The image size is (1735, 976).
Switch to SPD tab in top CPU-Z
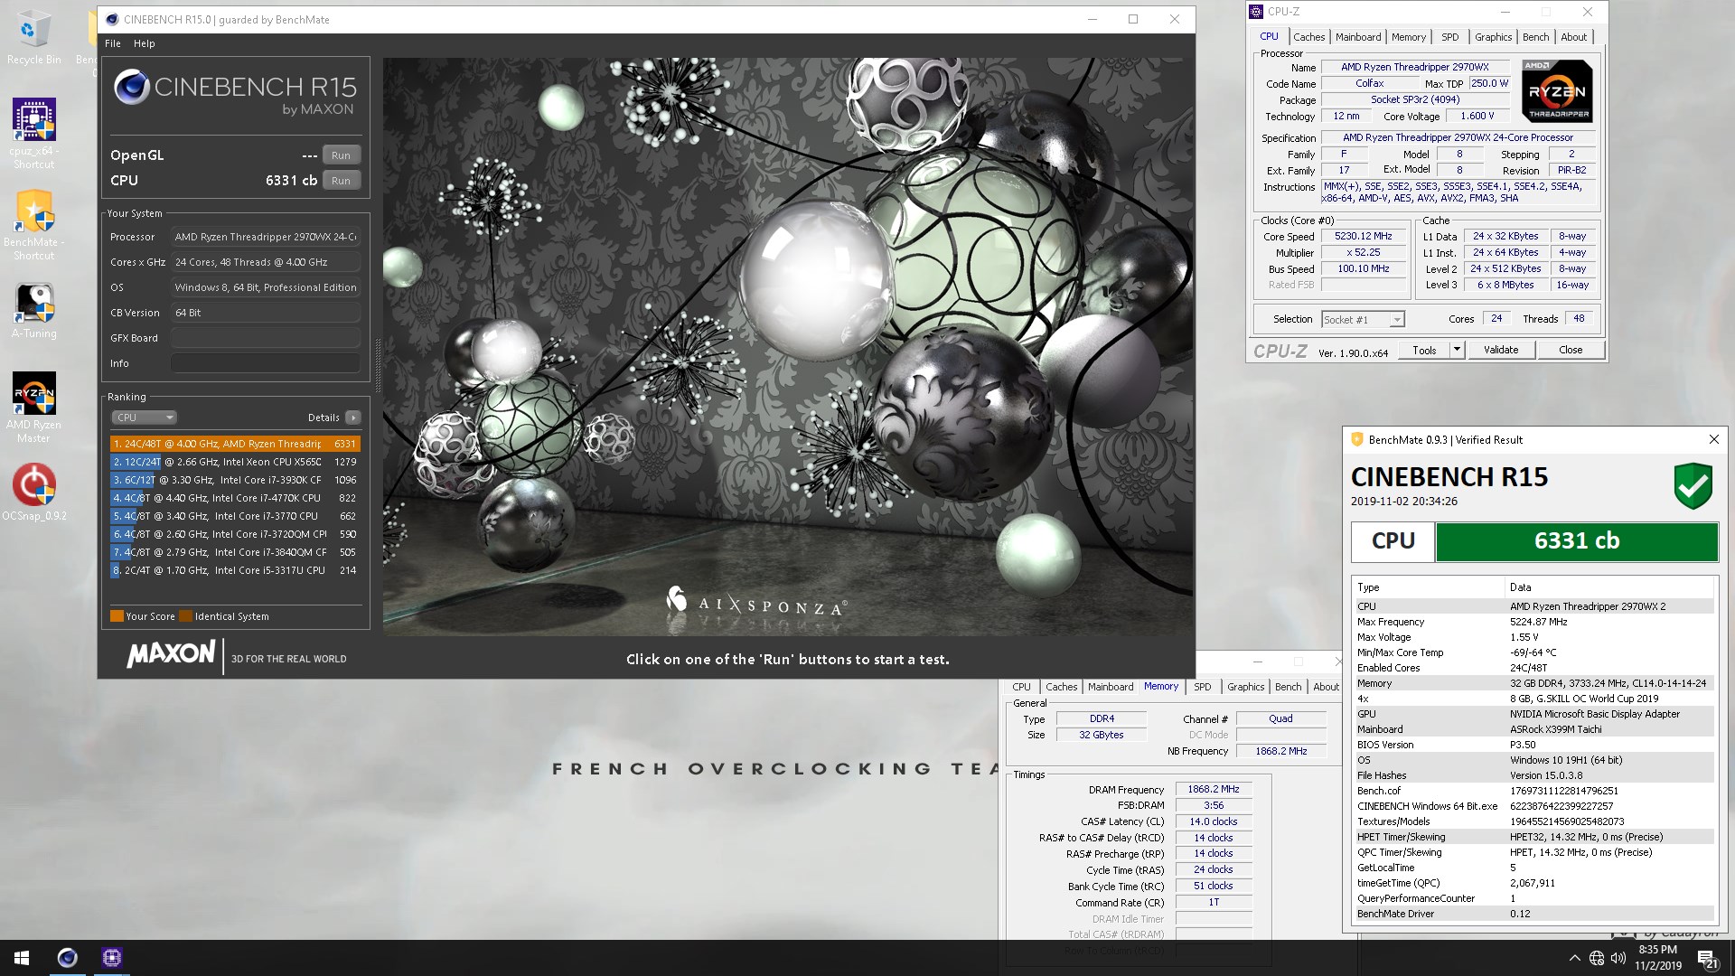(1450, 37)
